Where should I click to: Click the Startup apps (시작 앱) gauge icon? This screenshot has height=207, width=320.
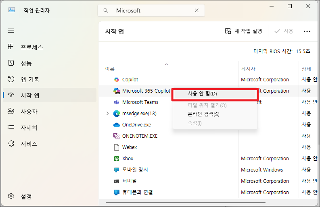point(11,95)
